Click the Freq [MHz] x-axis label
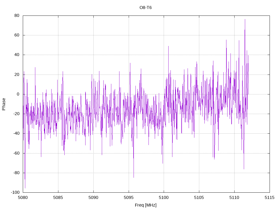This screenshot has height=209, width=278. 146,205
